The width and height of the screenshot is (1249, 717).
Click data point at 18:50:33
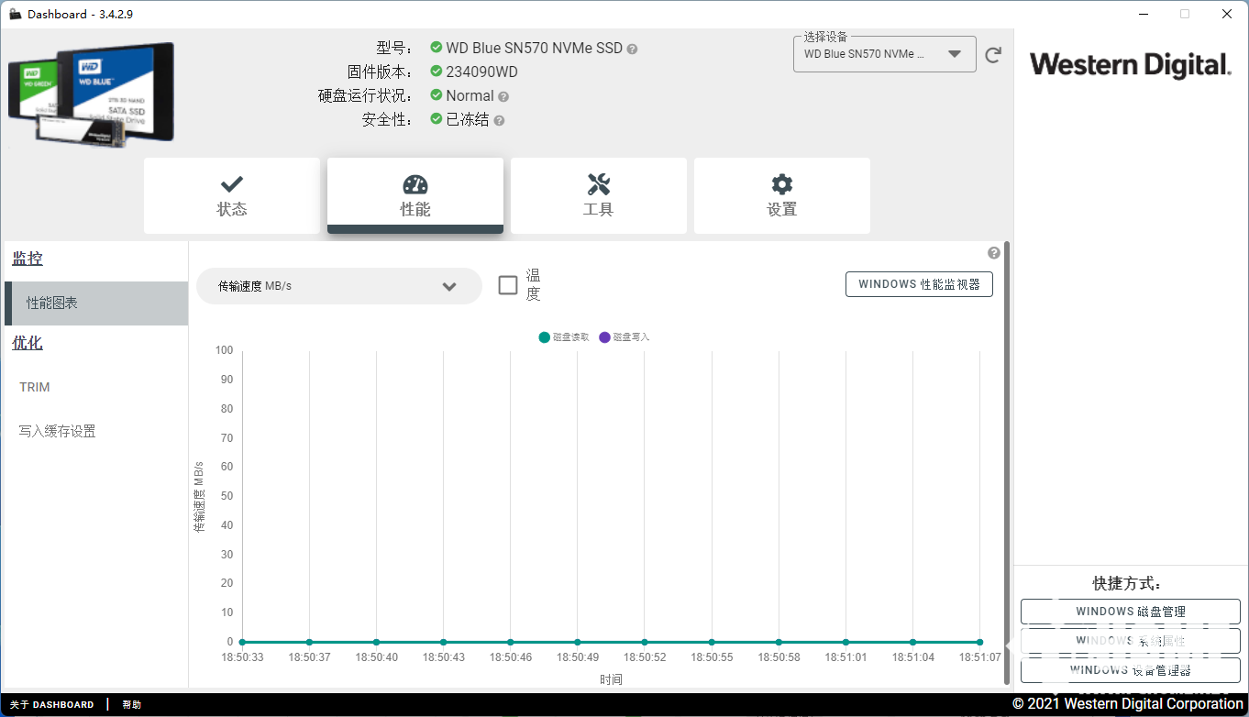tap(242, 643)
